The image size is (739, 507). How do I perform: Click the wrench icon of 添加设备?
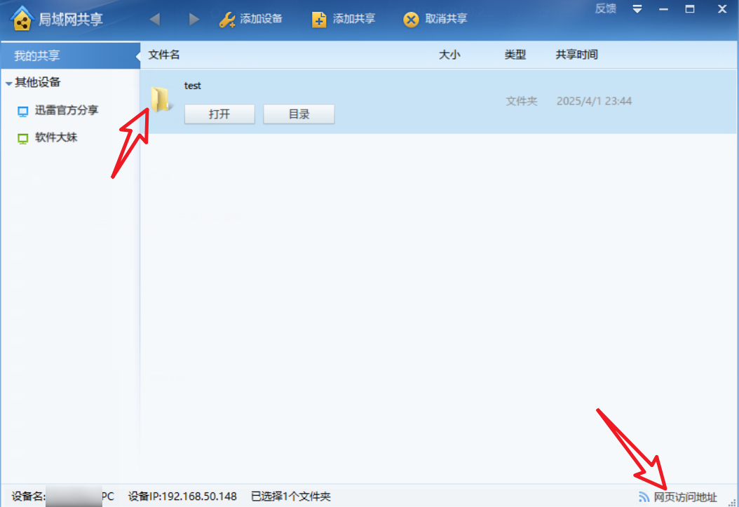pyautogui.click(x=227, y=20)
